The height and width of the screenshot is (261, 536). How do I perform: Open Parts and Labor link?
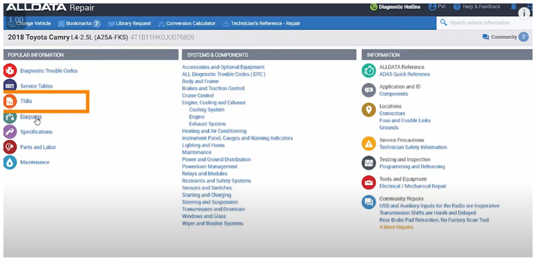pyautogui.click(x=38, y=147)
